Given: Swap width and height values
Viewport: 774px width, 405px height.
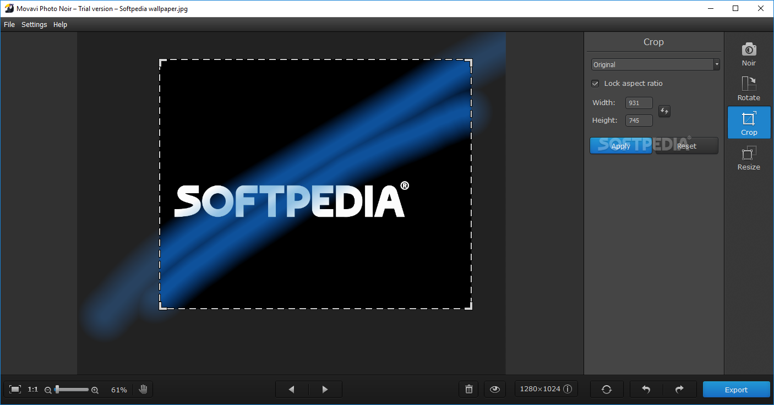Looking at the screenshot, I should coord(664,111).
